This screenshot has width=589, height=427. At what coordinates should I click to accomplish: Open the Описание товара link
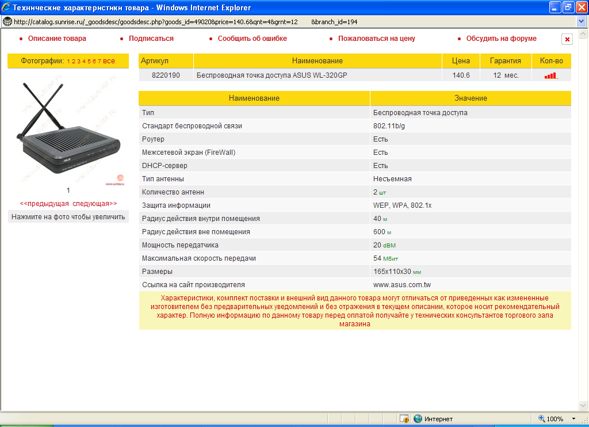(57, 39)
